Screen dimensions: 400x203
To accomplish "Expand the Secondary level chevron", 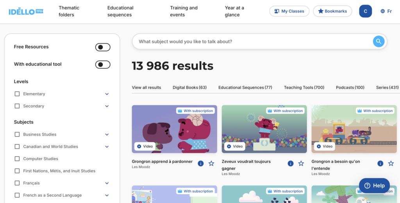I will [x=107, y=106].
